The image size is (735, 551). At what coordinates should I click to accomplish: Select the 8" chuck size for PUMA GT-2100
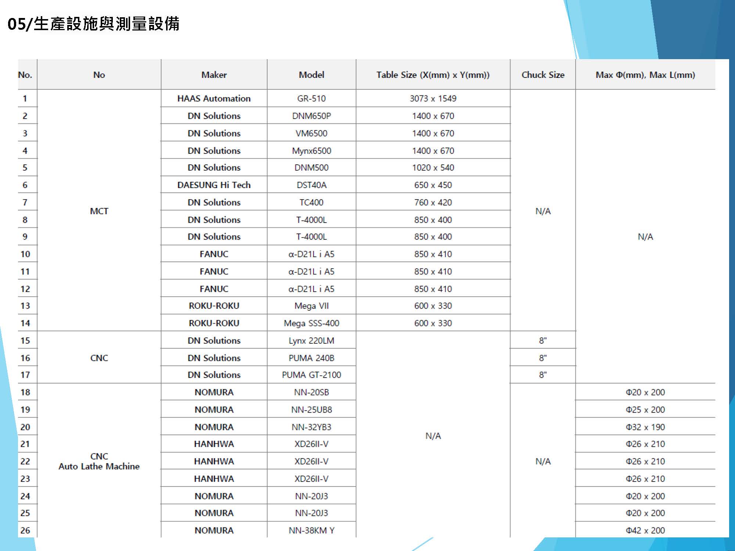[x=543, y=375]
